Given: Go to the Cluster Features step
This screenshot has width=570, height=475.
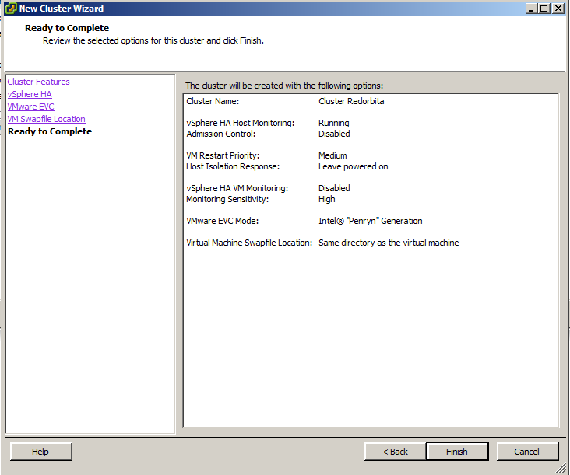Looking at the screenshot, I should click(x=38, y=82).
